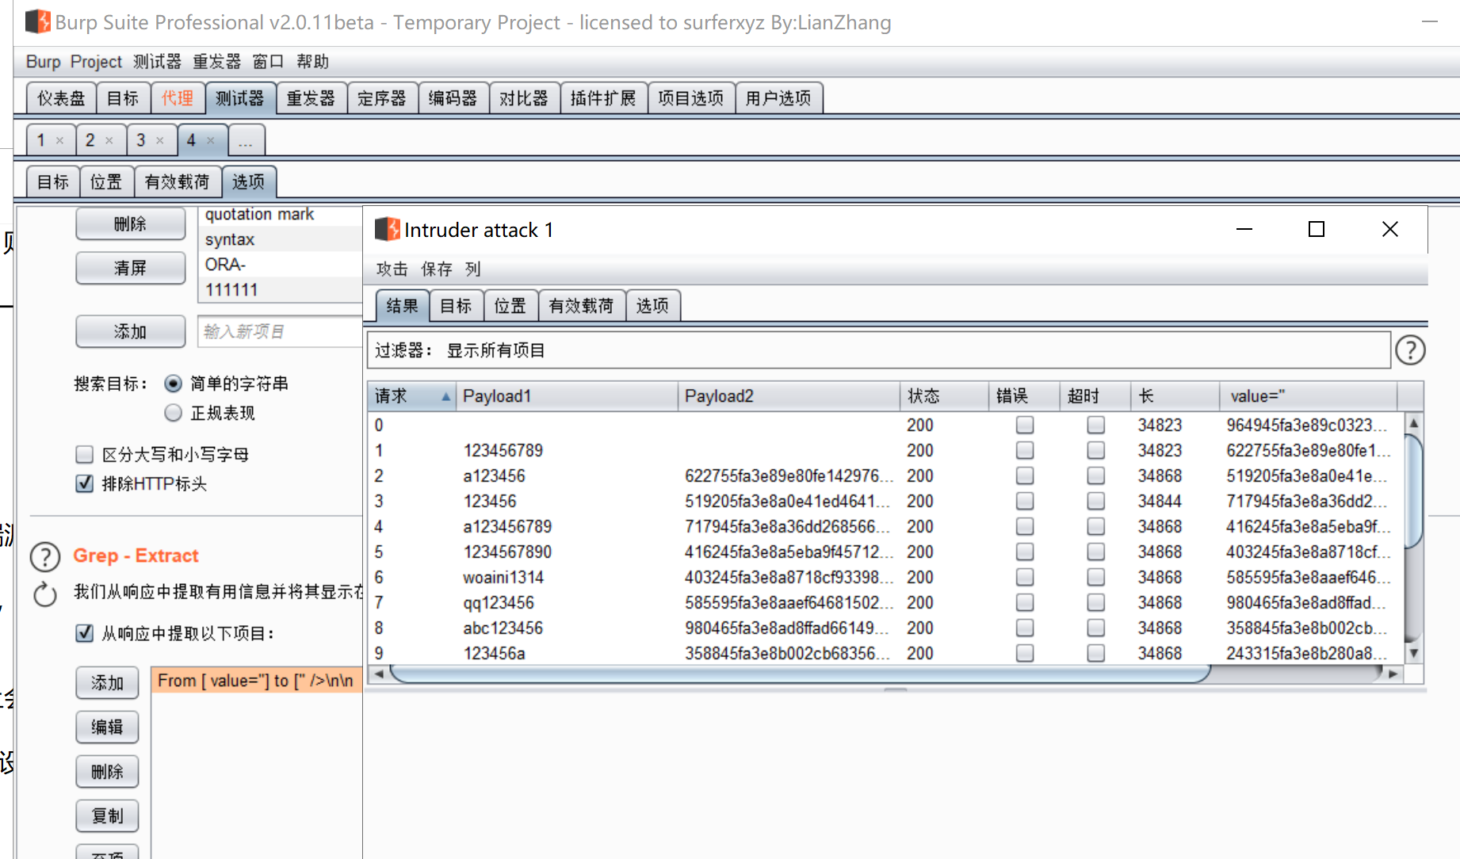This screenshot has height=859, width=1460.
Task: Close the Intruder attack 1 window
Action: coord(1389,229)
